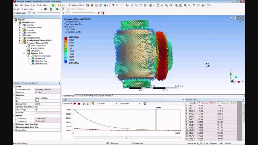Click the Solve button
Image resolution: width=258 pixels, height=145 pixels.
pos(61,5)
